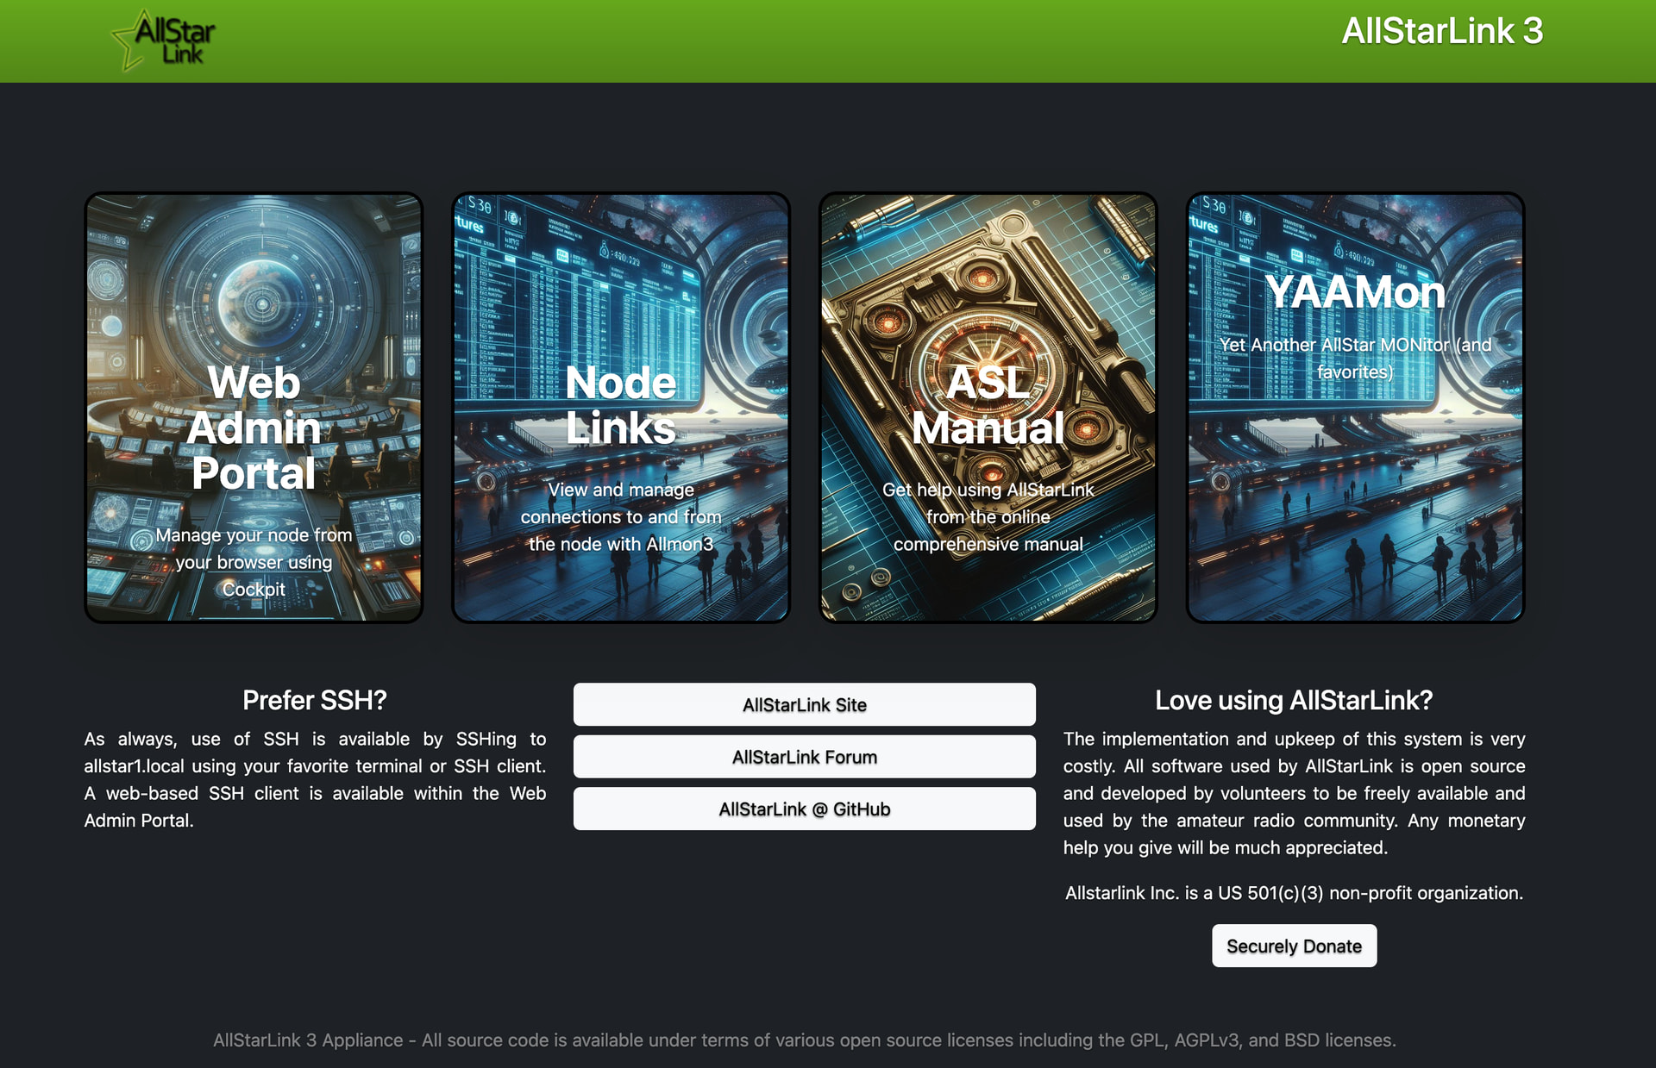Click the AllStarLink star logo
Screen dimensions: 1656x1068
[x=163, y=40]
